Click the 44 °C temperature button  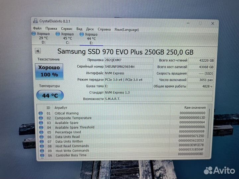coord(50,95)
